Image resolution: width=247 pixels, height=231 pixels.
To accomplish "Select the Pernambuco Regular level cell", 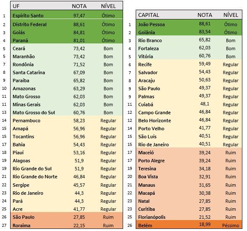I will [x=108, y=121].
